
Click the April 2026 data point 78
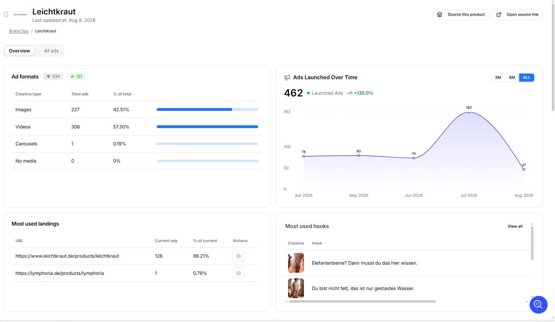point(303,156)
